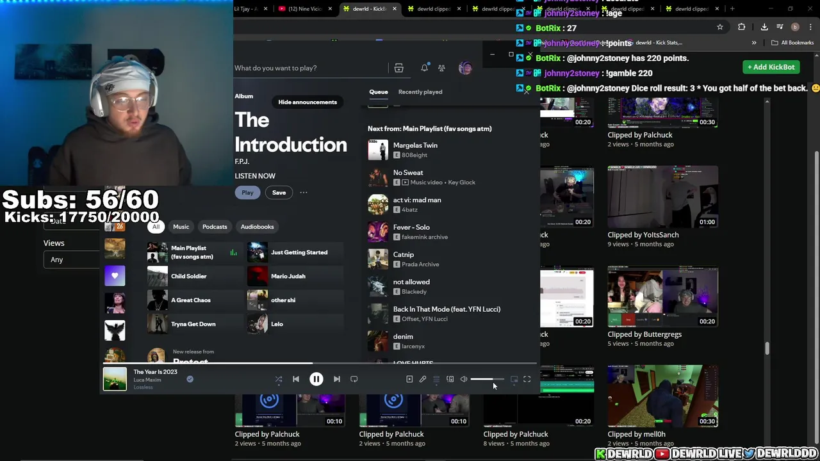Open the three-dots menu next to Save
Screen dimensions: 820x461
304,193
